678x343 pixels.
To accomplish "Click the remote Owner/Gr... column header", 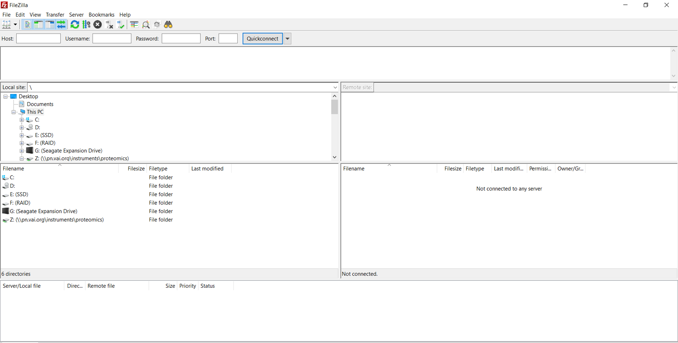I will tap(570, 169).
